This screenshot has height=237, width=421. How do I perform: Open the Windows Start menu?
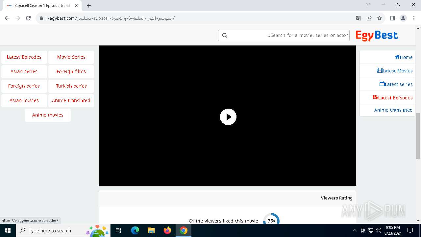[x=8, y=230]
